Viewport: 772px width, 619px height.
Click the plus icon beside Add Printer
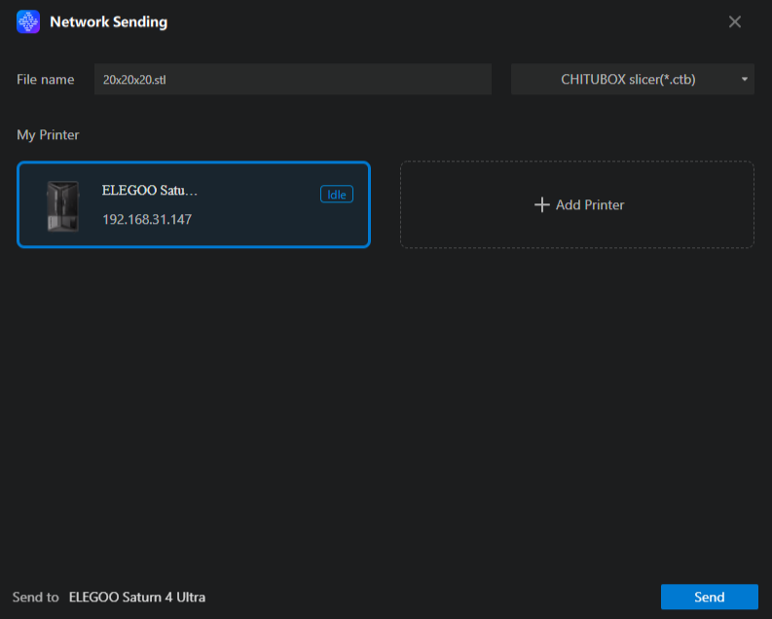click(x=541, y=204)
